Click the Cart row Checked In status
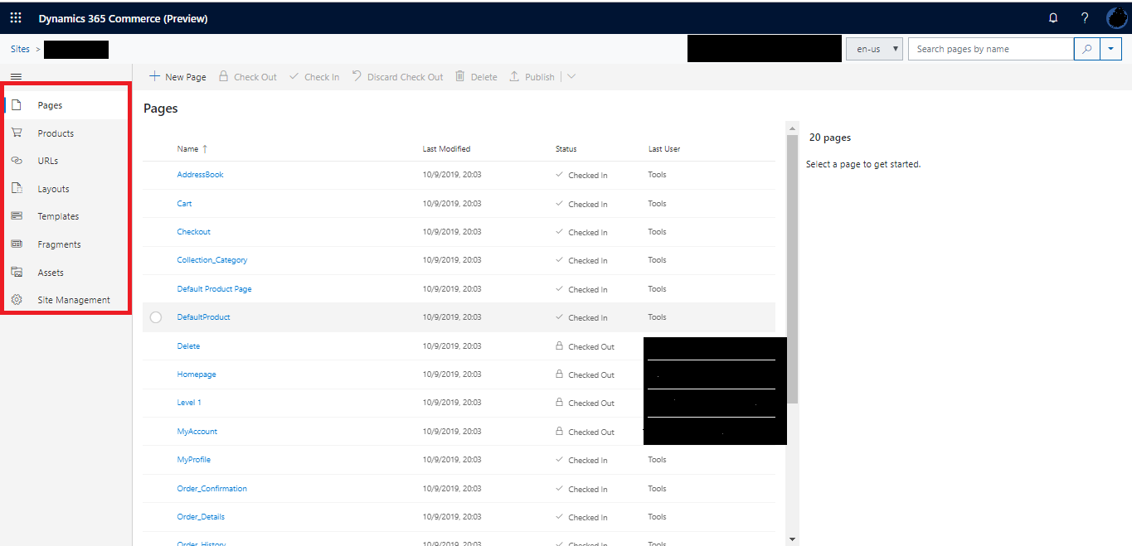The width and height of the screenshot is (1132, 546). (x=581, y=204)
